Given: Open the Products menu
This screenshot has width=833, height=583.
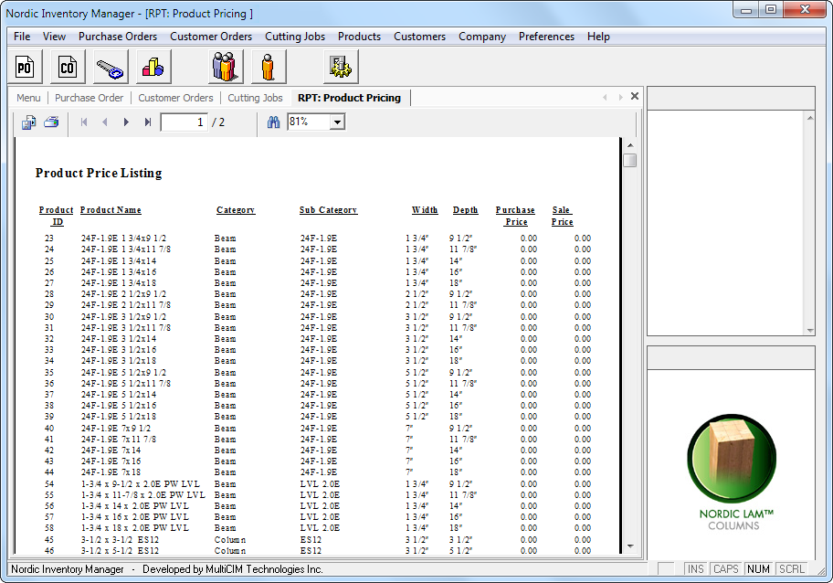Looking at the screenshot, I should pos(359,37).
